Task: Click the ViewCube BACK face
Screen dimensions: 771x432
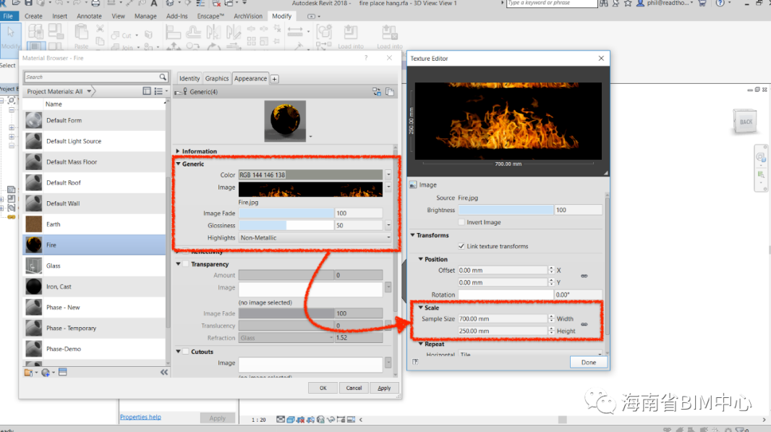Action: point(746,122)
